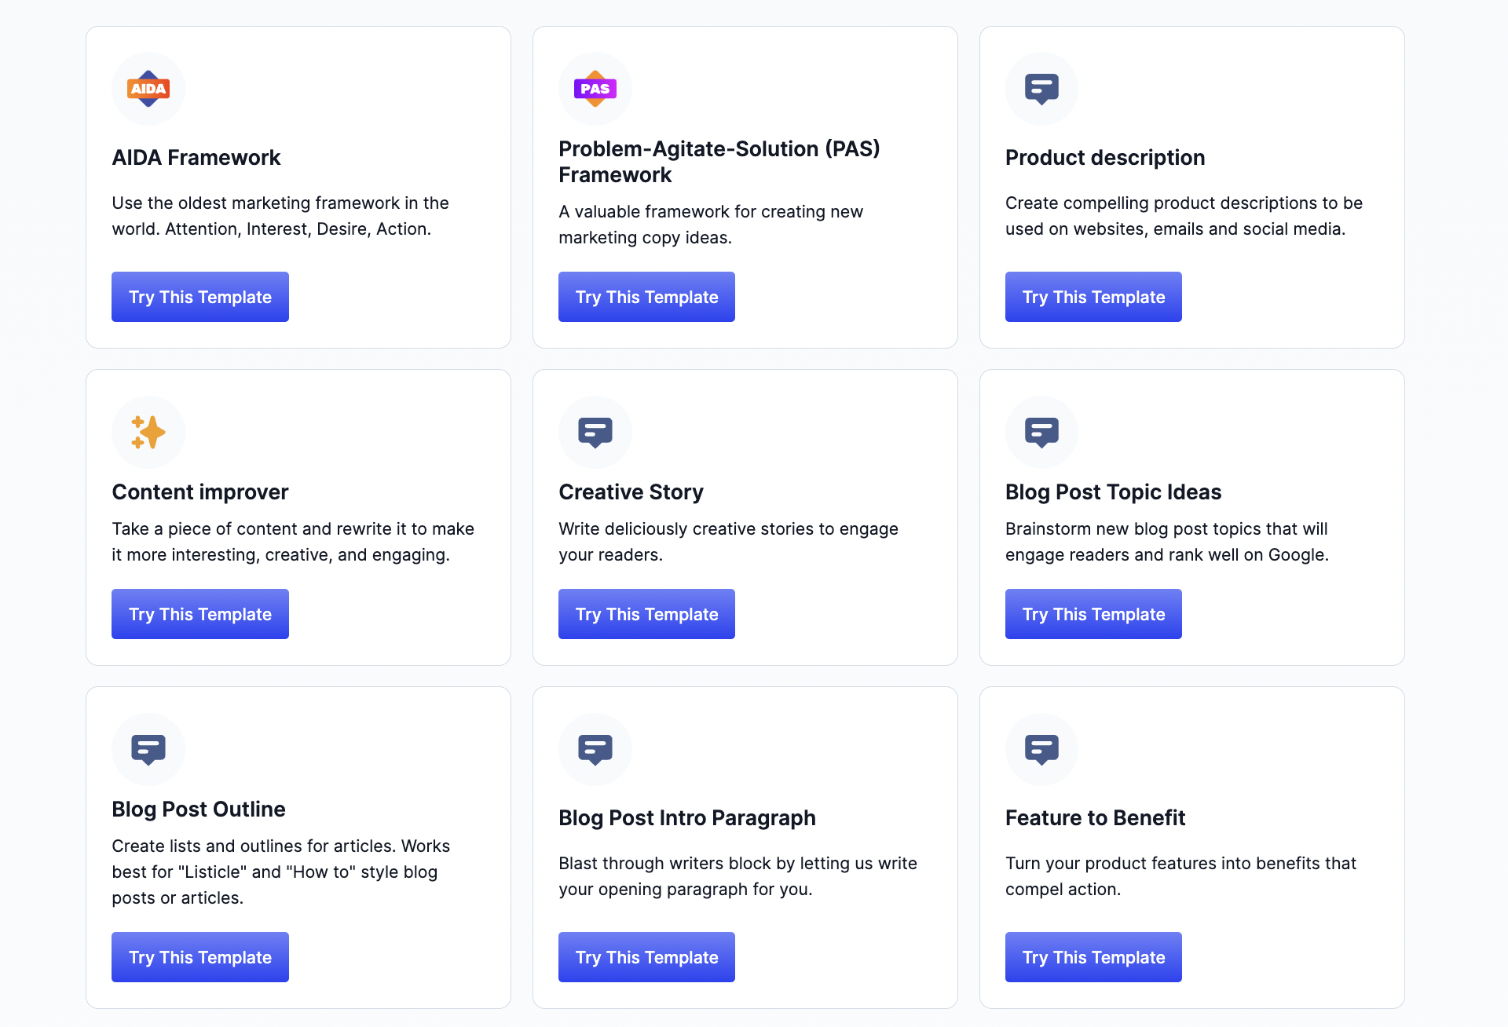Click the Blog Post Topic Ideas chat icon
Image resolution: width=1508 pixels, height=1027 pixels.
tap(1041, 431)
